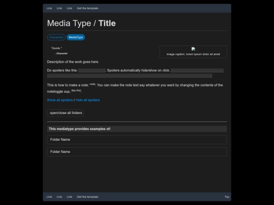Reveal the spoiler after 'Do spoilers like this:'
Viewport: 274px width, 205px height.
coord(92,70)
